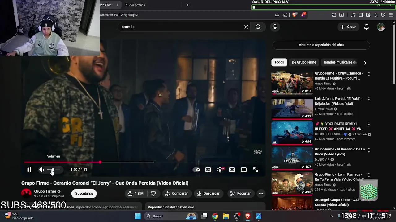396x222 pixels.
Task: Open the Brave playlist music note icon
Action: (x=354, y=15)
